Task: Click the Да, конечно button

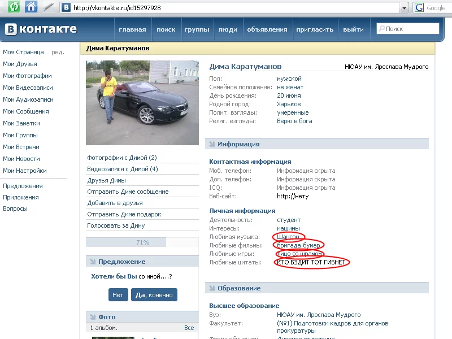Action: pyautogui.click(x=154, y=295)
